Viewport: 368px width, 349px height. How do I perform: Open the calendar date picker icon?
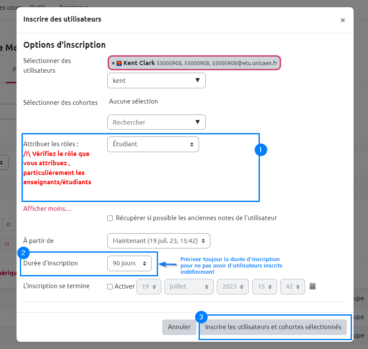pyautogui.click(x=313, y=286)
